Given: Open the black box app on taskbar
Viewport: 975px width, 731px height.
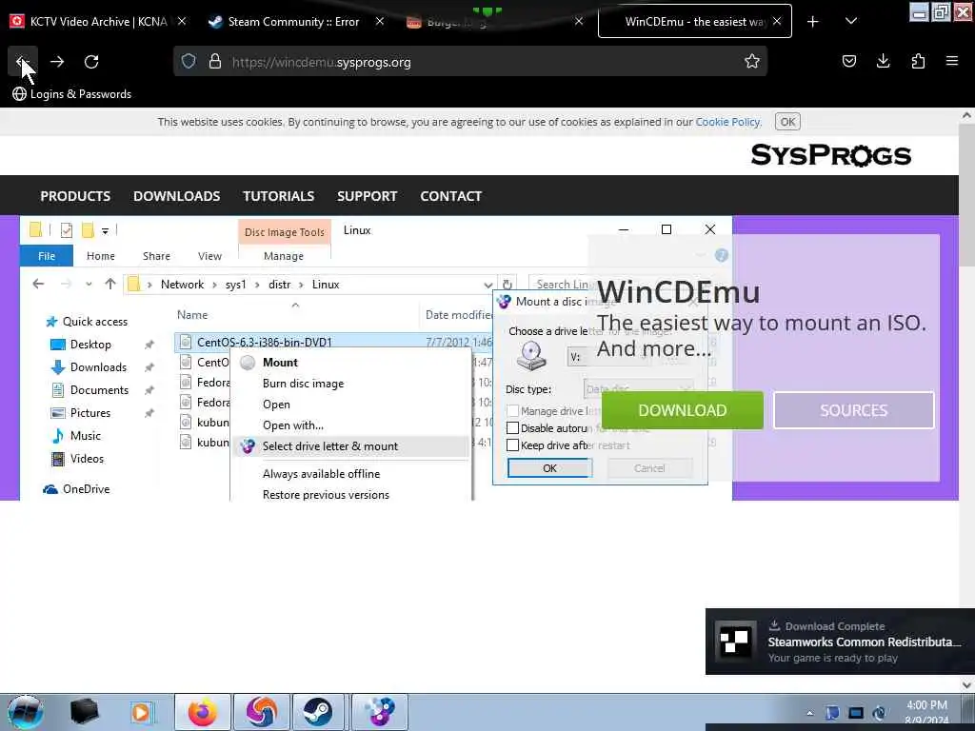Looking at the screenshot, I should 85,712.
